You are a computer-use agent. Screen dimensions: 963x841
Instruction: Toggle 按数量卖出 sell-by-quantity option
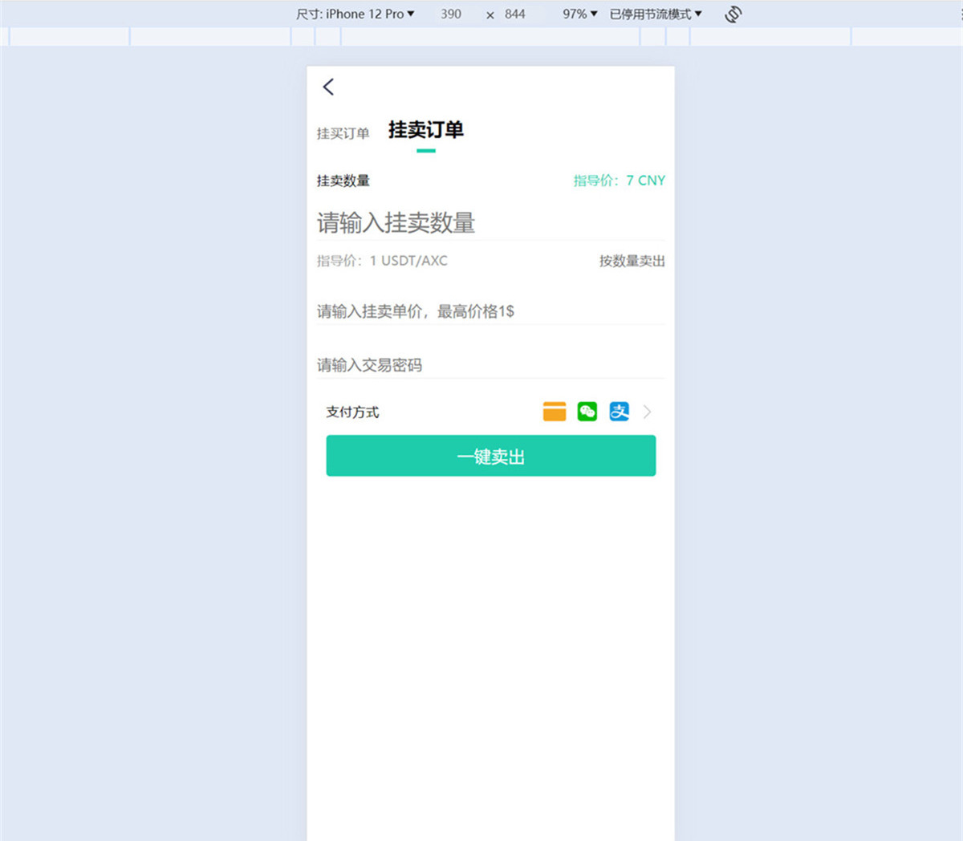tap(632, 261)
